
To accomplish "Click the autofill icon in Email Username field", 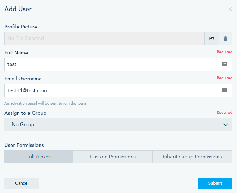I will 225,90.
